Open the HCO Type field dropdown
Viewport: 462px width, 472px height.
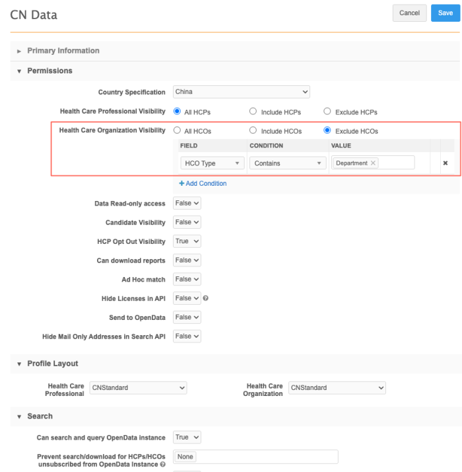point(212,163)
